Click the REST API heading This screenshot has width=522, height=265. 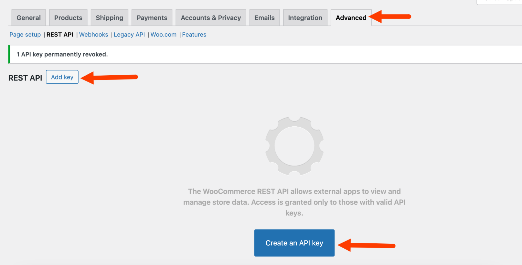click(25, 77)
